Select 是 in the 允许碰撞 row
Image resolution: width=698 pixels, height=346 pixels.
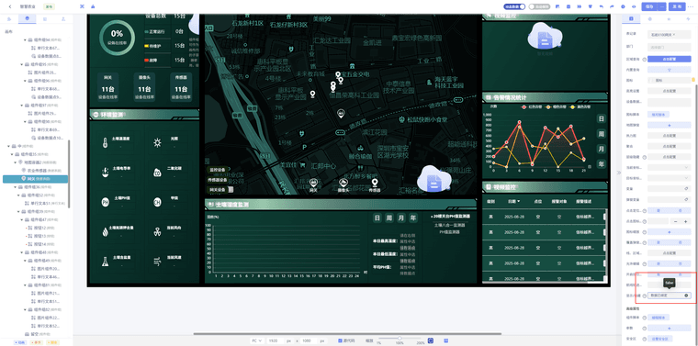tap(659, 263)
